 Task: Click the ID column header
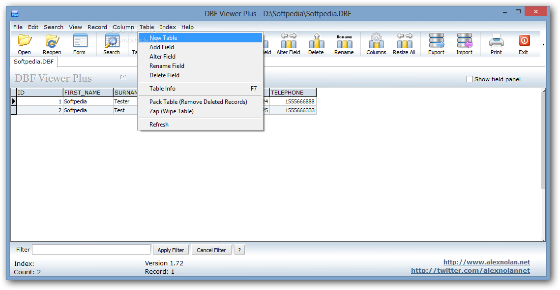(40, 93)
